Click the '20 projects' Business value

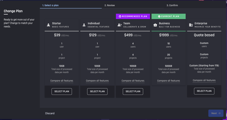(169, 56)
